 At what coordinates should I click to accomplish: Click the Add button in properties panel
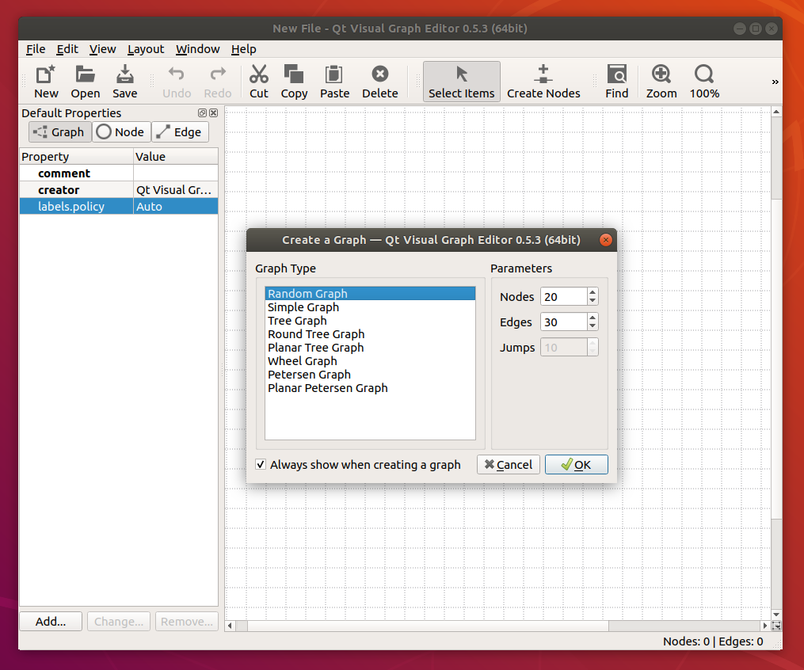tap(50, 621)
